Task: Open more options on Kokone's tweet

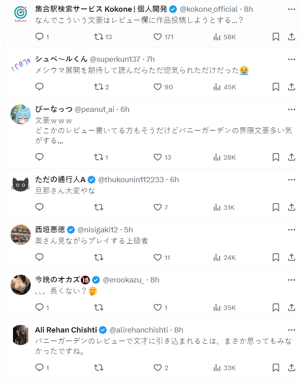Action: 291,9
